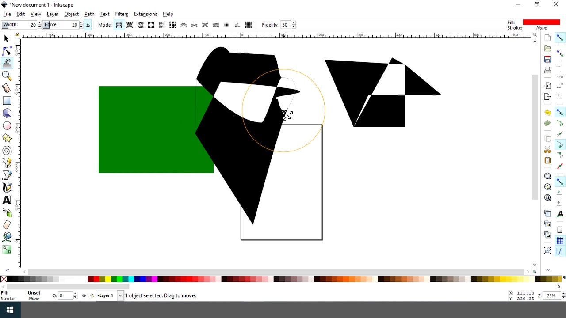Open the Filters menu

pos(122,14)
